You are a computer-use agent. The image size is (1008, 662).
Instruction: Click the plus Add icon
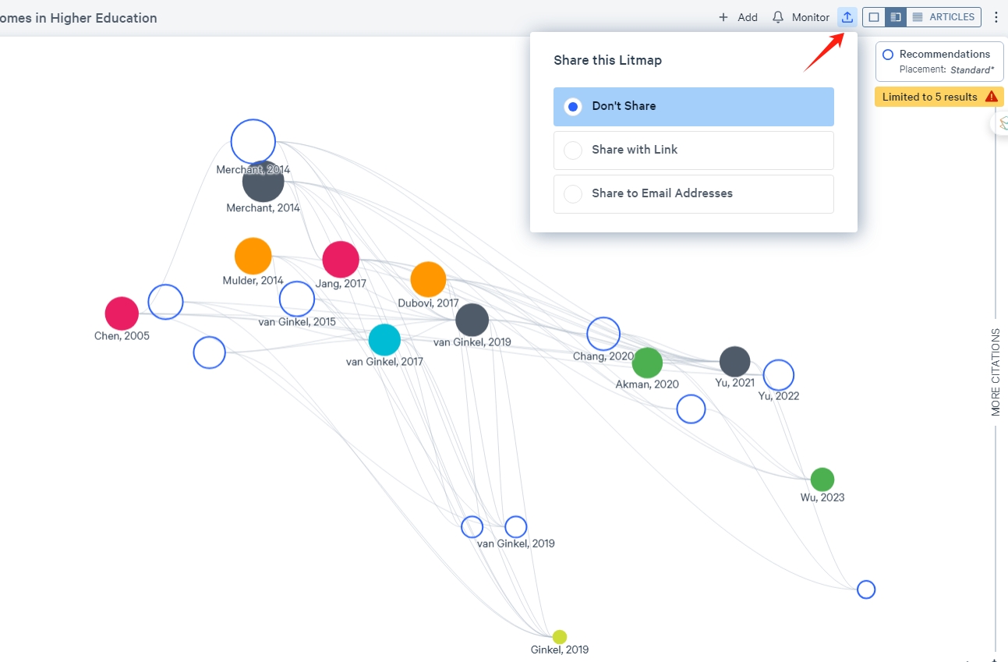pyautogui.click(x=723, y=17)
